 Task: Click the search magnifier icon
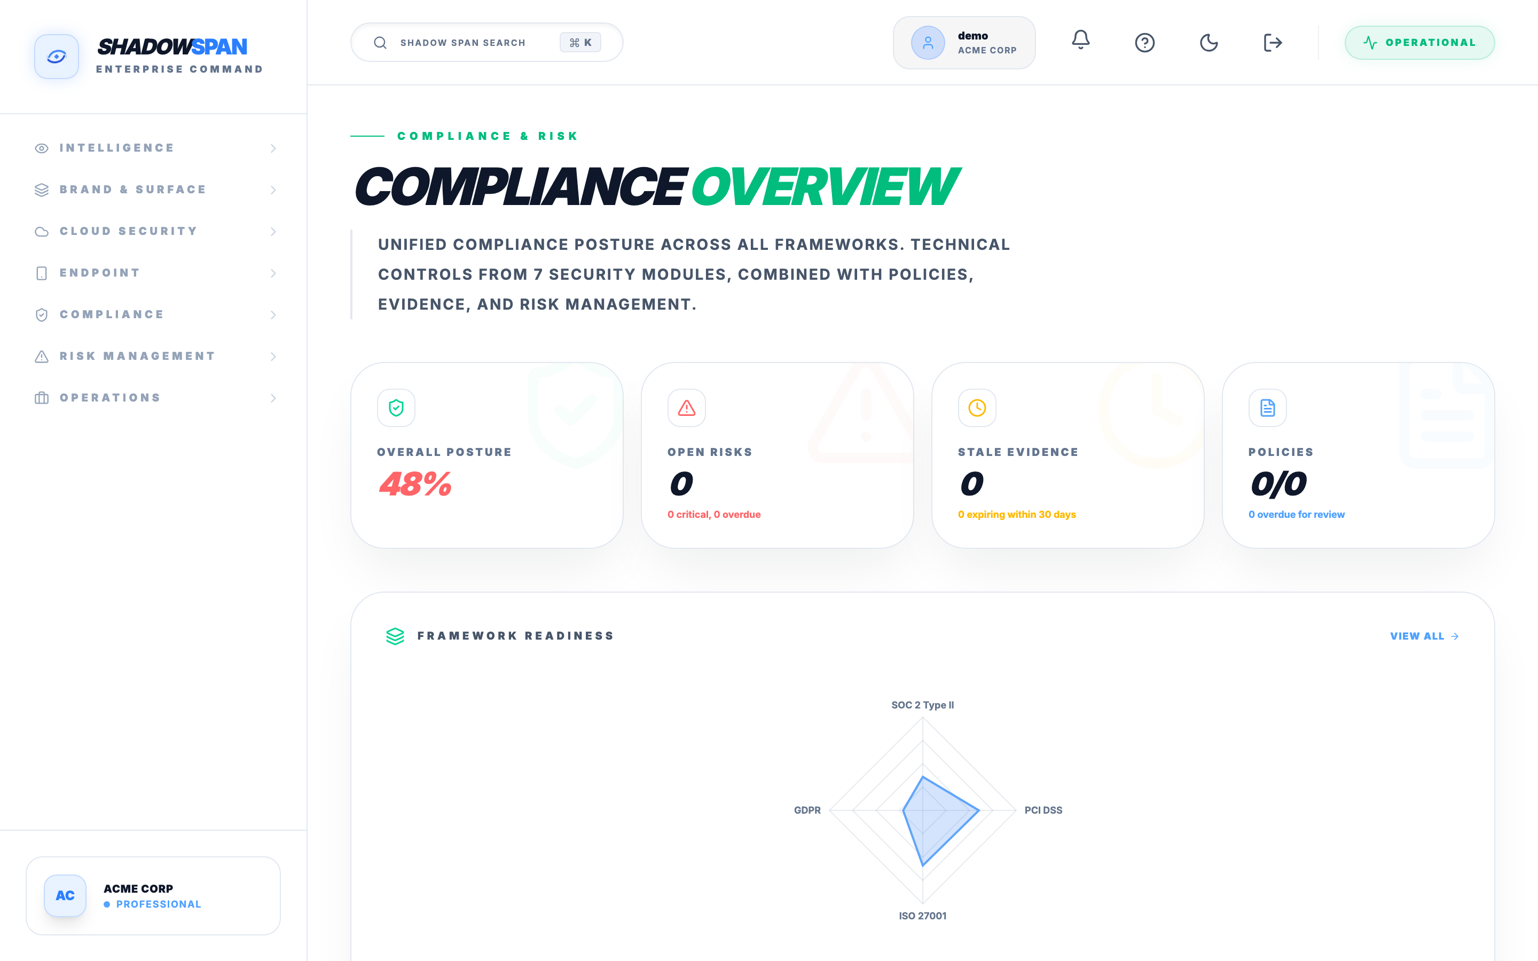380,43
